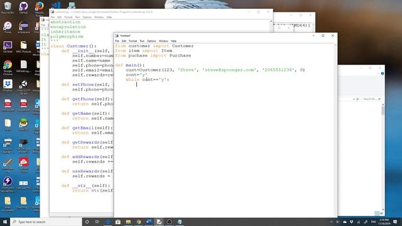The width and height of the screenshot is (402, 226).
Task: Click the Windows Start button
Action: coord(5,222)
